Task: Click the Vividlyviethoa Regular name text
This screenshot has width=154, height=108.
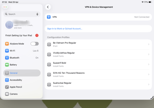Action: point(64,53)
